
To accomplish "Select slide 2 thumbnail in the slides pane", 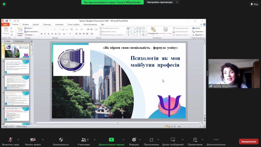I will (x=17, y=67).
